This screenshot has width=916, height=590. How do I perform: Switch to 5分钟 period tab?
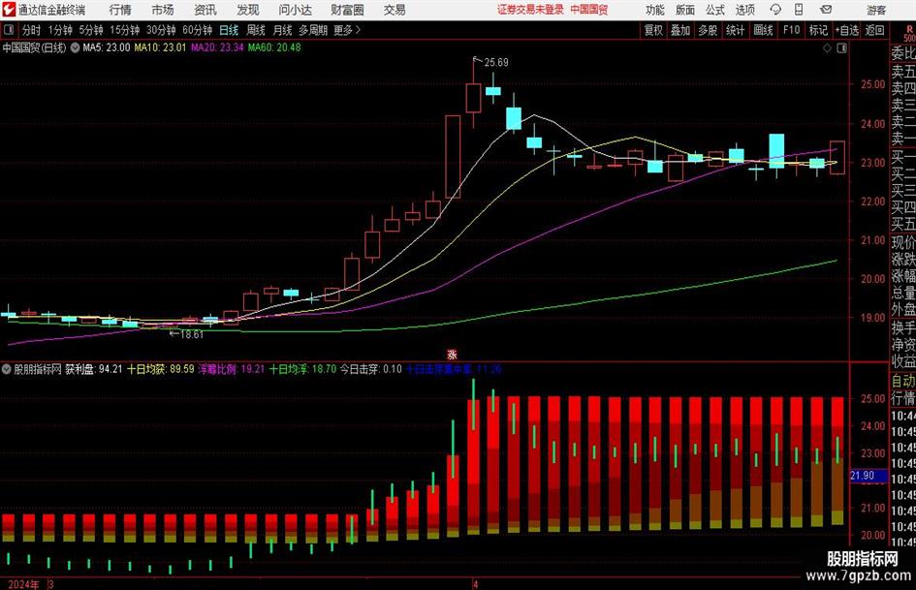click(x=91, y=30)
